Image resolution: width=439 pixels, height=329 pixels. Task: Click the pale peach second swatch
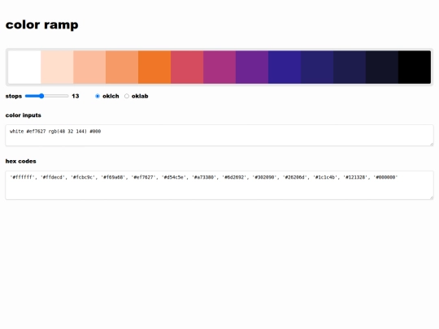(57, 67)
